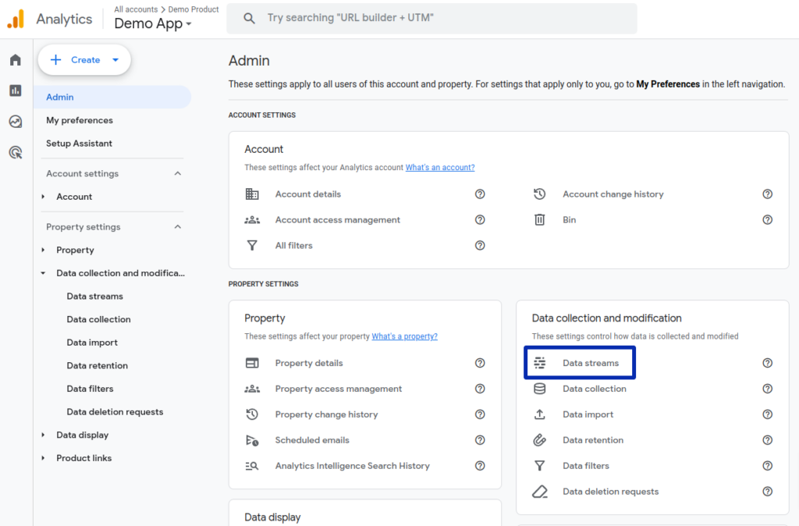Screen dimensions: 799x526
Task: Open help for Data streams
Action: point(768,363)
